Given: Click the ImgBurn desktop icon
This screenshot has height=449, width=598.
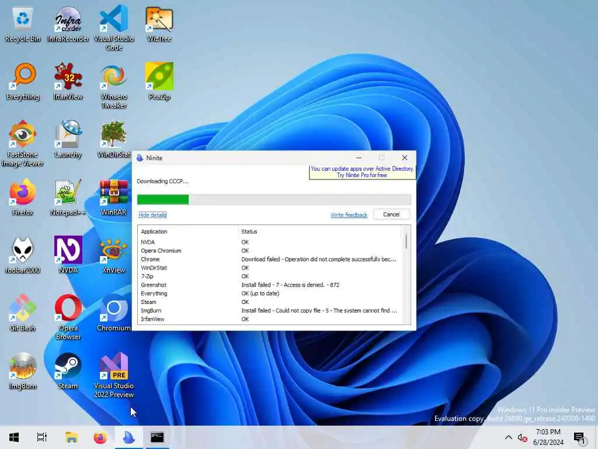Looking at the screenshot, I should 23,371.
